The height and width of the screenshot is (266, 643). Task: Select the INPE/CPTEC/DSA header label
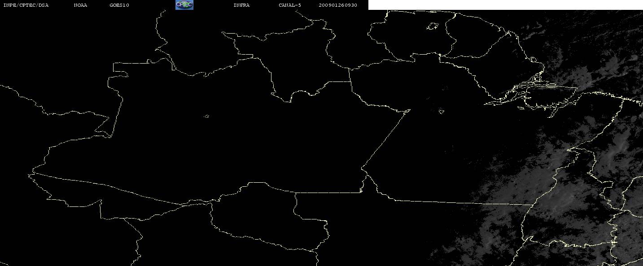[26, 5]
